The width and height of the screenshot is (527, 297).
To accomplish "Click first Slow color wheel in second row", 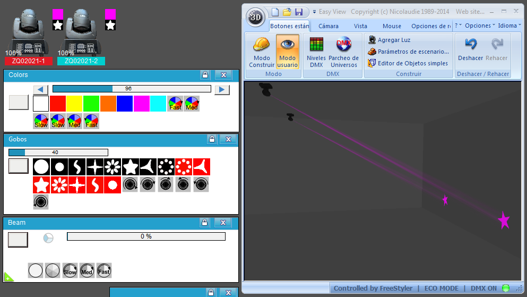I will [41, 121].
